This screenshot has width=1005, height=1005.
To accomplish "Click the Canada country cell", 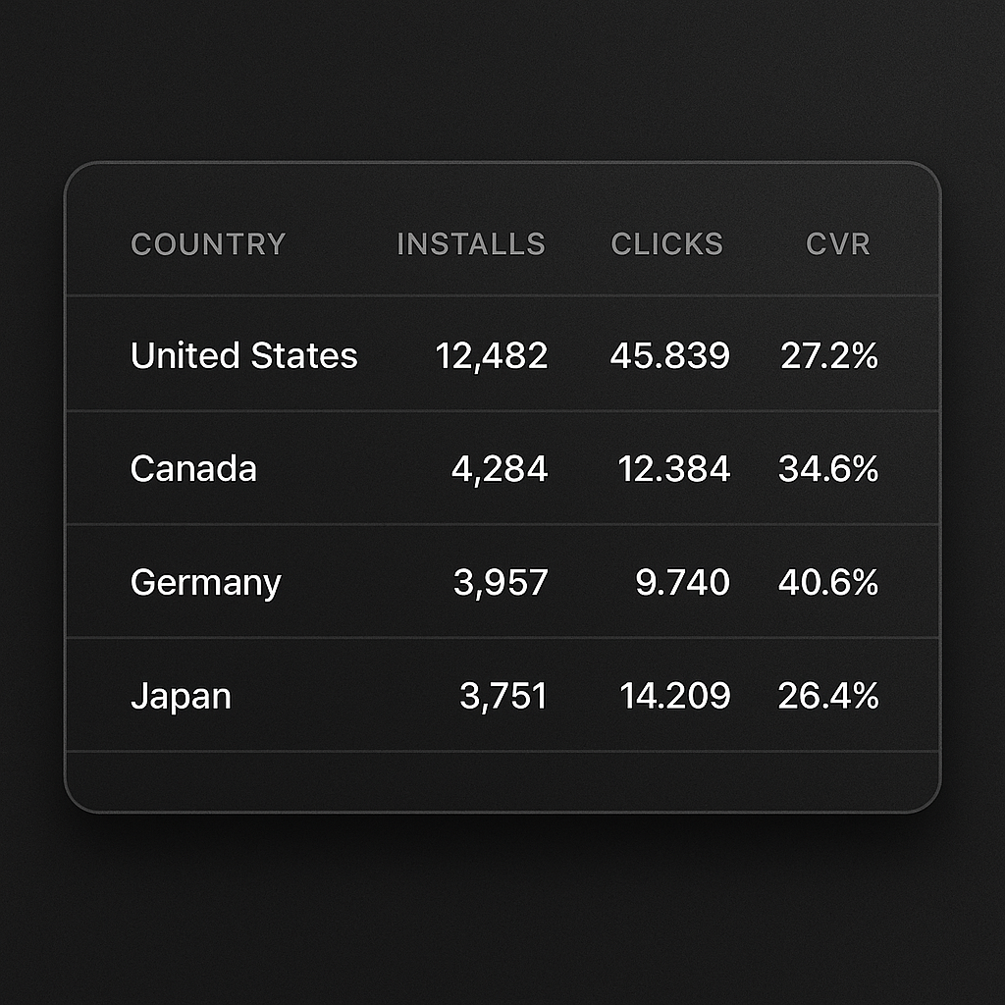I will pyautogui.click(x=193, y=469).
